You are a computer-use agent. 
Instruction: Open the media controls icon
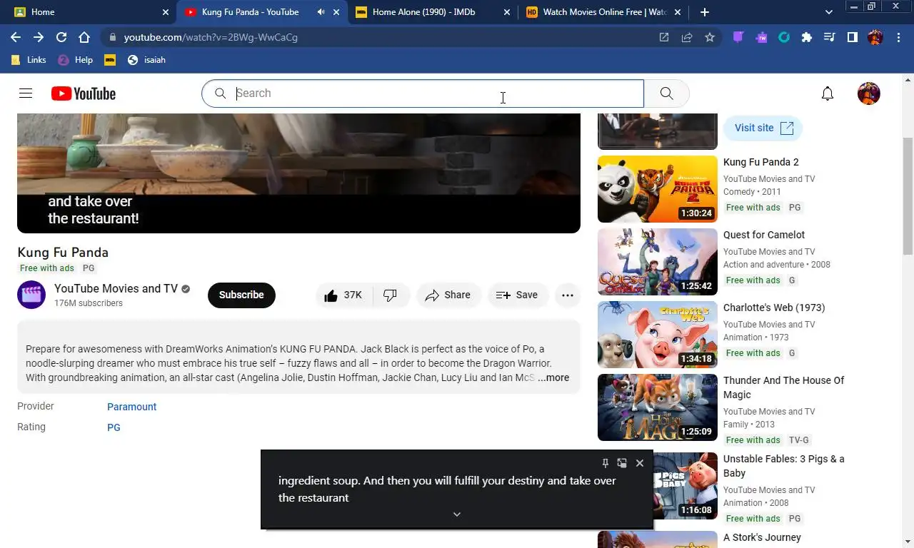[830, 37]
